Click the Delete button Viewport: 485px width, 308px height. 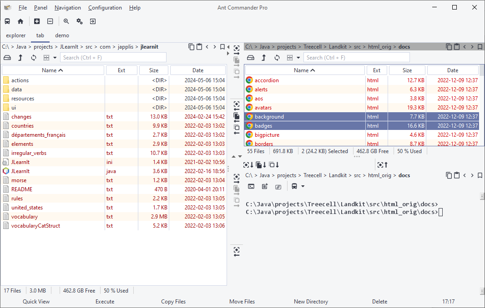coord(379,302)
